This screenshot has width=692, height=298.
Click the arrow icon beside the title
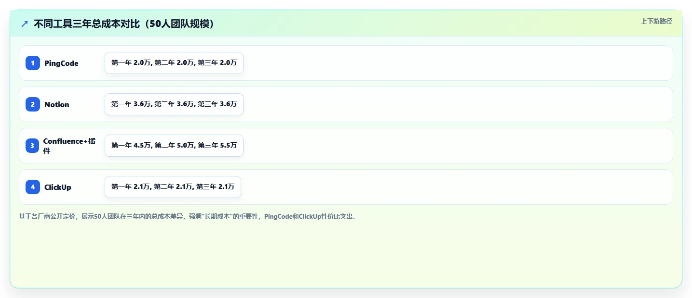[x=25, y=24]
